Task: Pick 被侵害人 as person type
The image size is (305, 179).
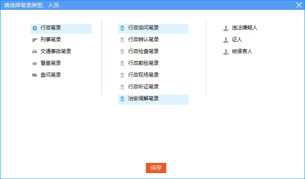Action: coord(242,52)
